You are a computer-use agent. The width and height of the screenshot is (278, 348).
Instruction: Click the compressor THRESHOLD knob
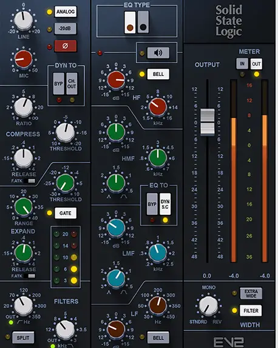(65, 132)
